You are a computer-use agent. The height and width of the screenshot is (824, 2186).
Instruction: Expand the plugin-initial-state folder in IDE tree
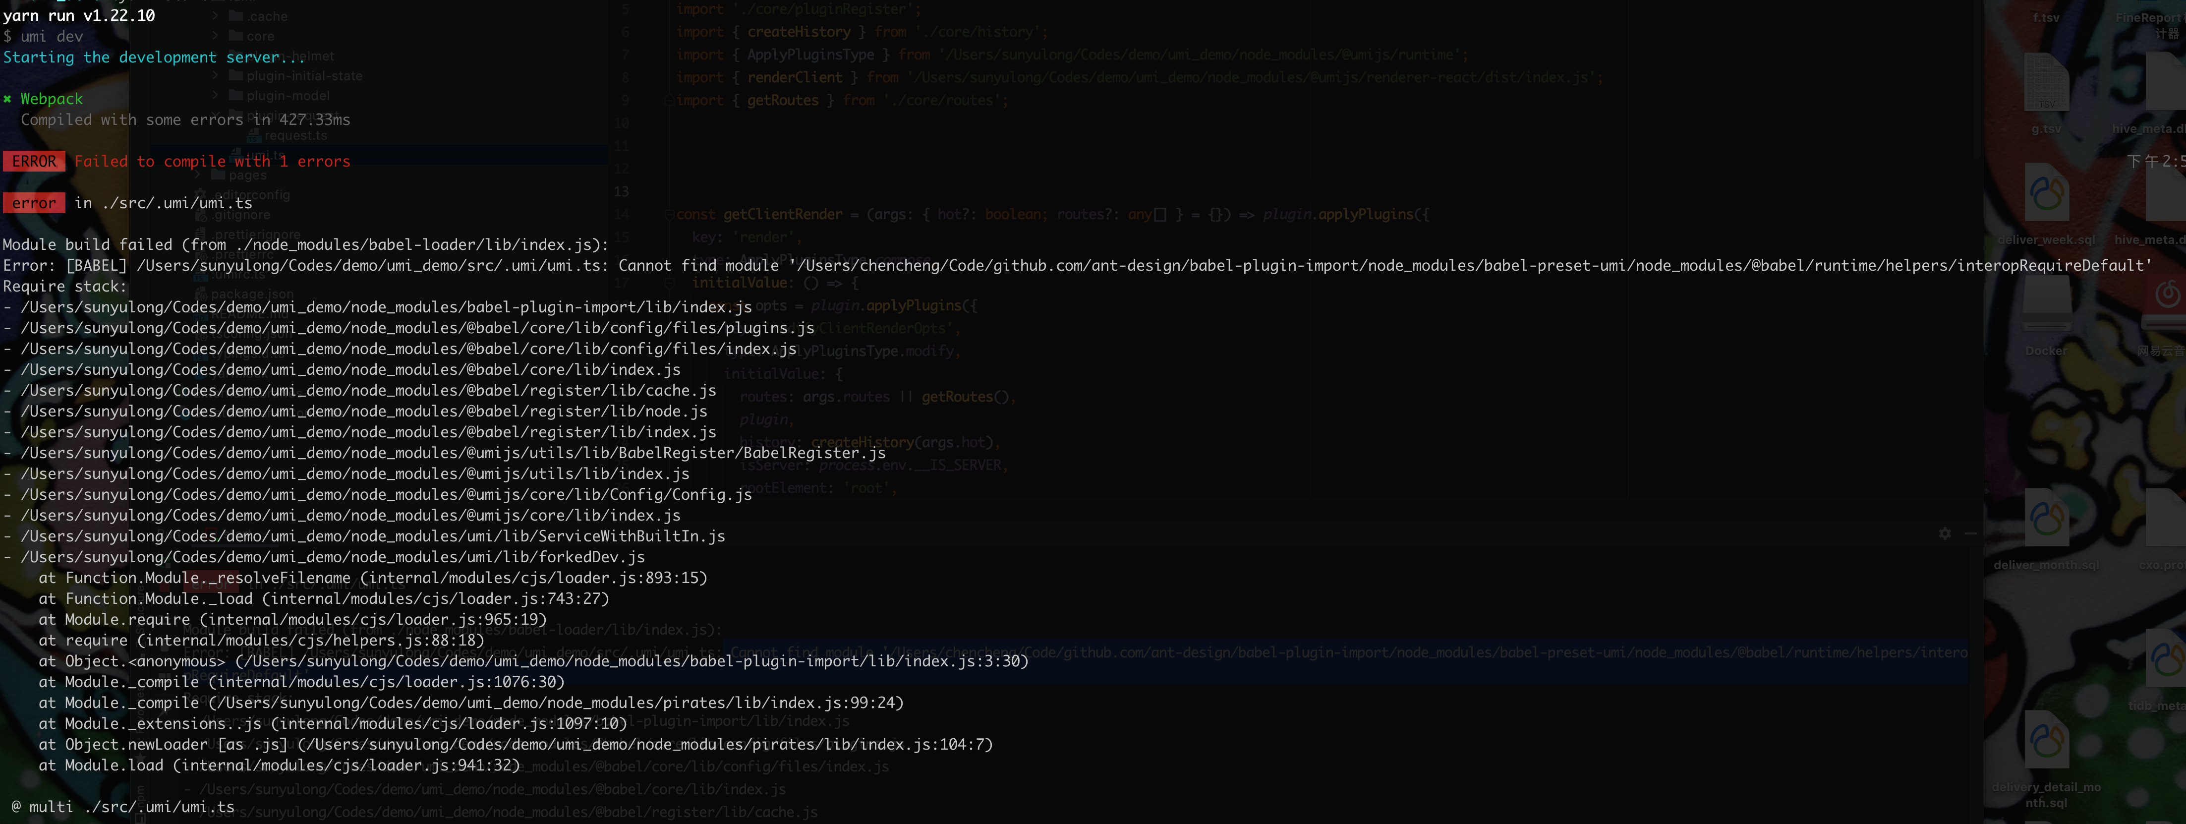click(x=216, y=75)
